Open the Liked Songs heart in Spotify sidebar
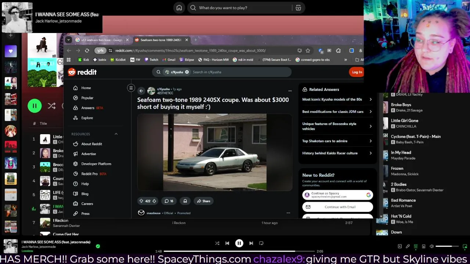The width and height of the screenshot is (470, 264). click(11, 51)
